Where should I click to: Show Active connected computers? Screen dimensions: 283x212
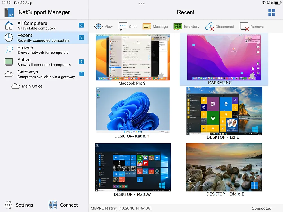(44, 62)
